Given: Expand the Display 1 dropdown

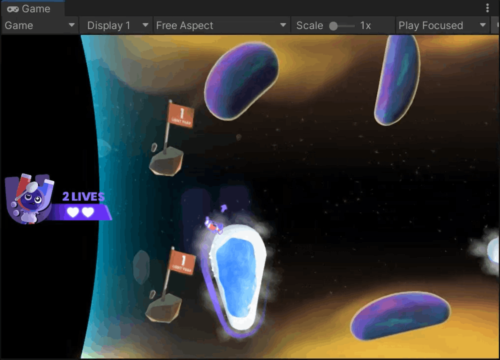Looking at the screenshot, I should click(117, 25).
